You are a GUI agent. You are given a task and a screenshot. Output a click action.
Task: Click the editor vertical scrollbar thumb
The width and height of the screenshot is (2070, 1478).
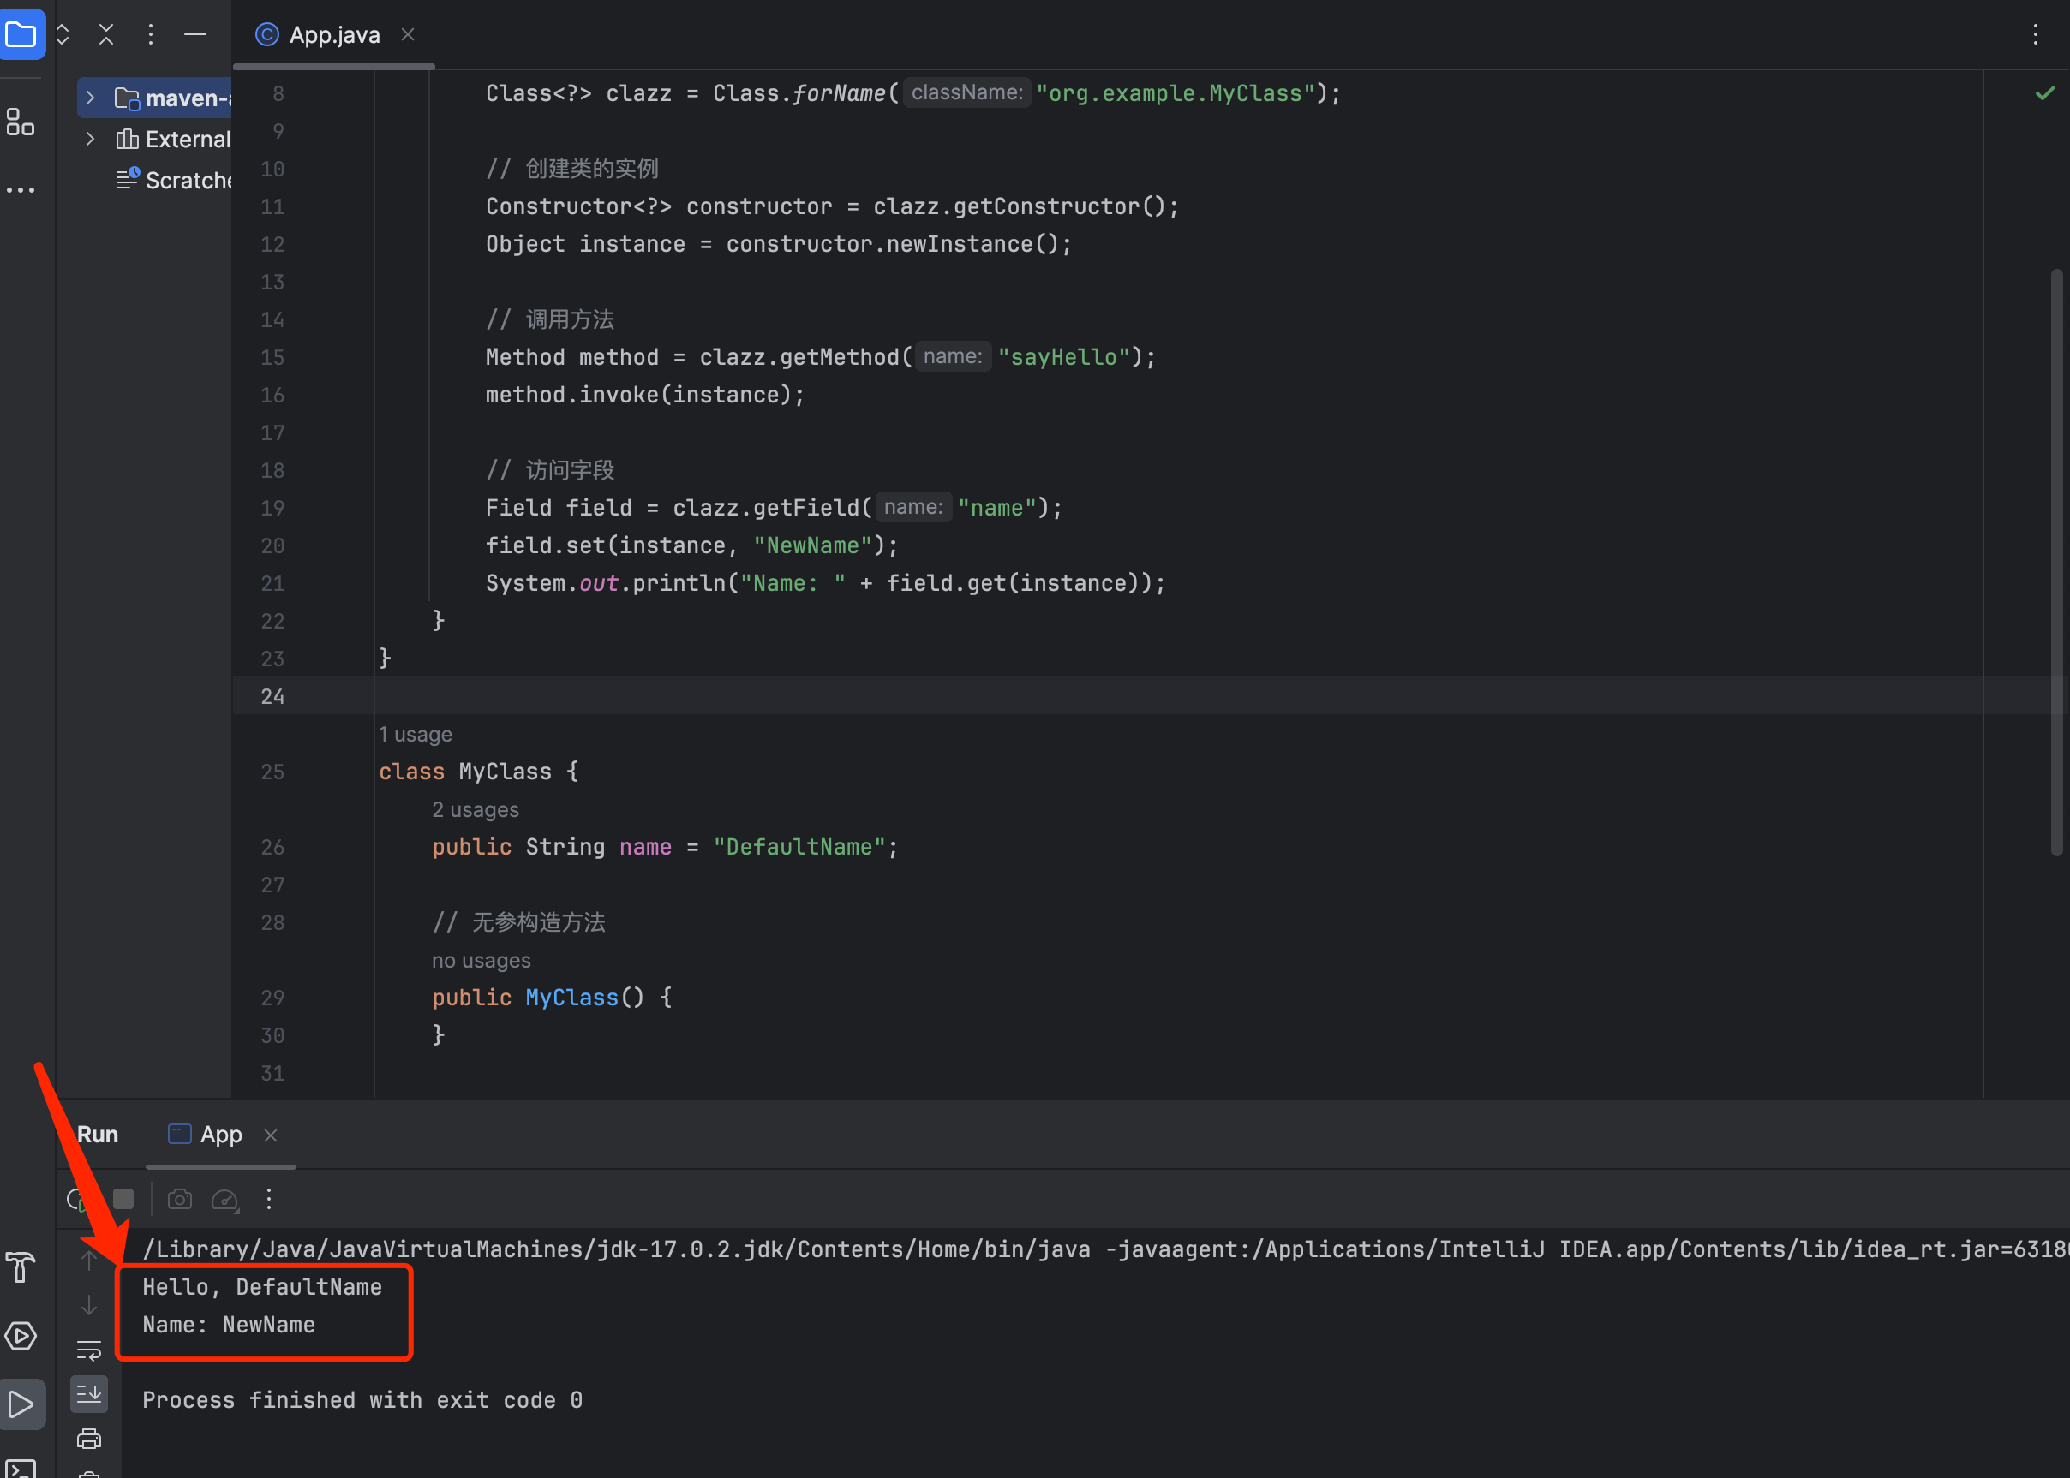coord(2056,562)
